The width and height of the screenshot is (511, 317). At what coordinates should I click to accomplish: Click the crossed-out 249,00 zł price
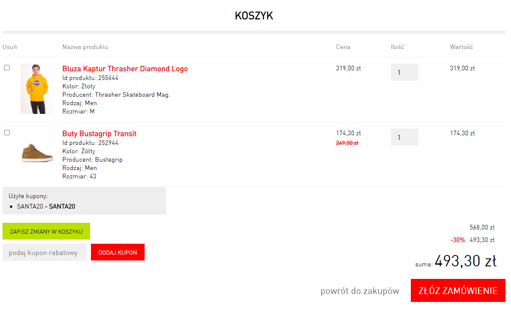[347, 143]
